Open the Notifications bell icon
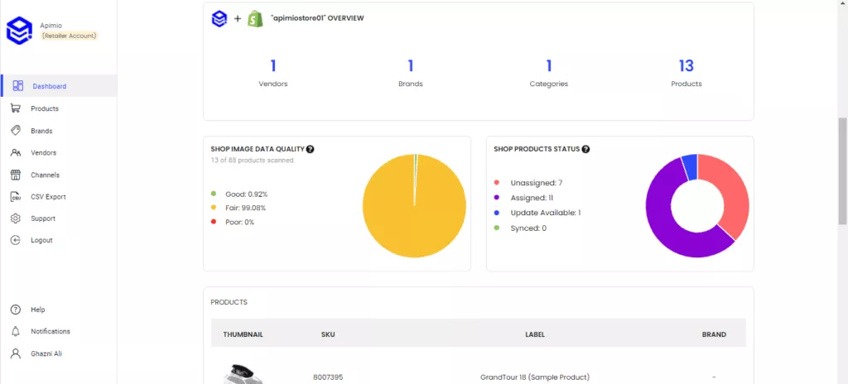Image resolution: width=848 pixels, height=384 pixels. 15,331
